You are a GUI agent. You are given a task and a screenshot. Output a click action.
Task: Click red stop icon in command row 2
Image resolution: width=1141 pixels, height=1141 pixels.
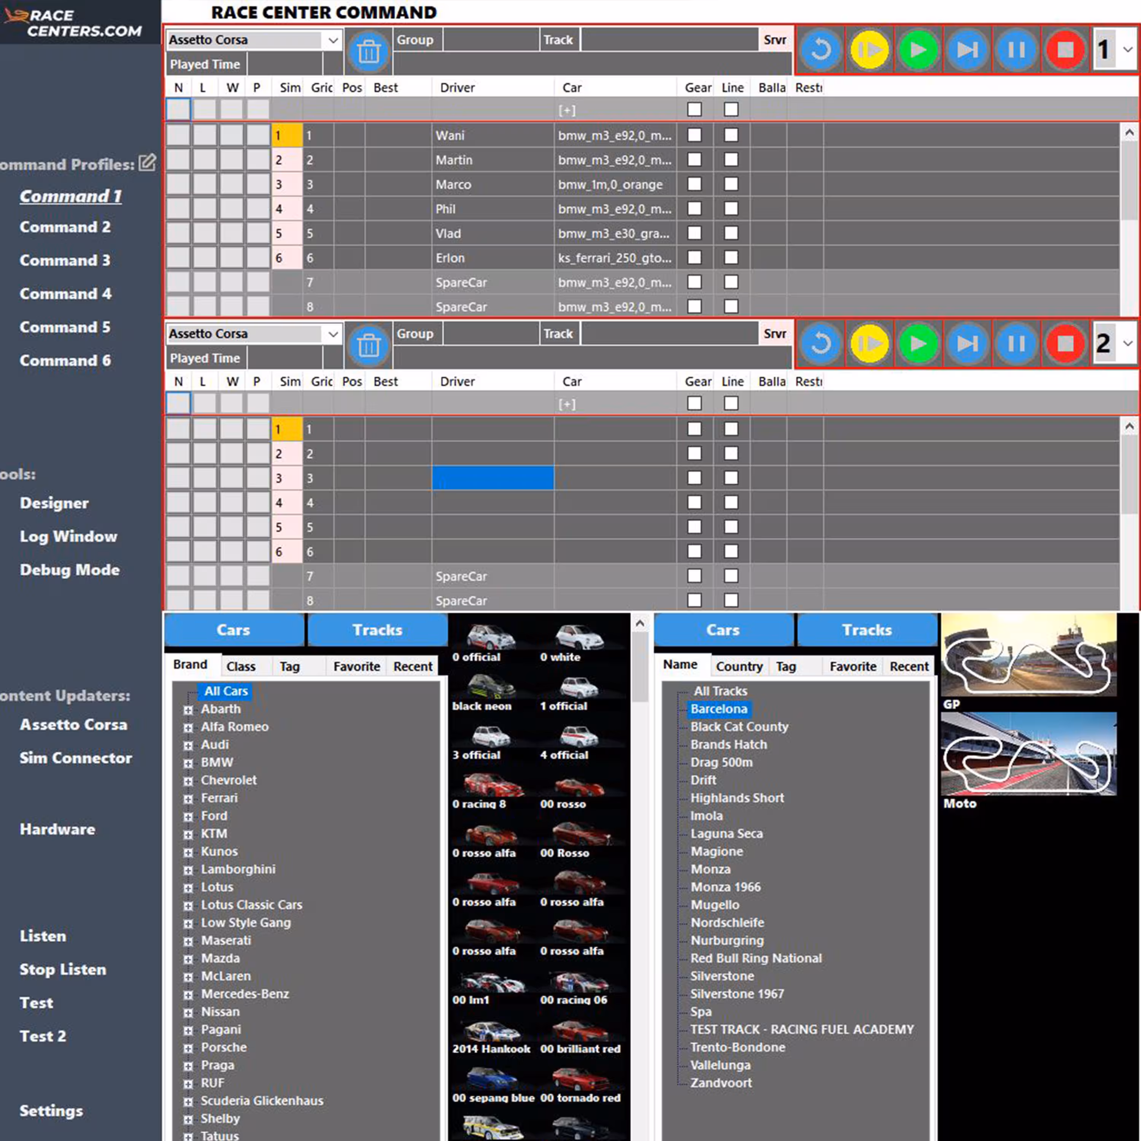[x=1065, y=343]
